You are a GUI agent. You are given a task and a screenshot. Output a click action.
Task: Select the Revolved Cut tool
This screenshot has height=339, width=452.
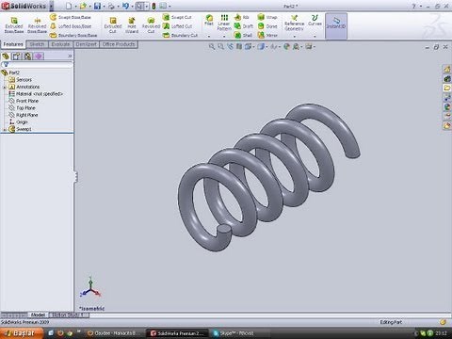pos(151,25)
